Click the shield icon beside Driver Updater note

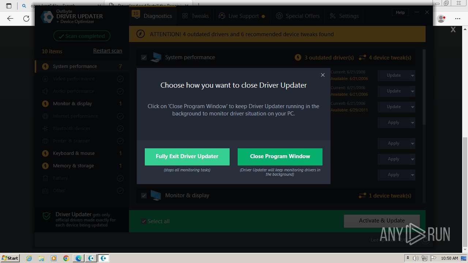(x=47, y=216)
